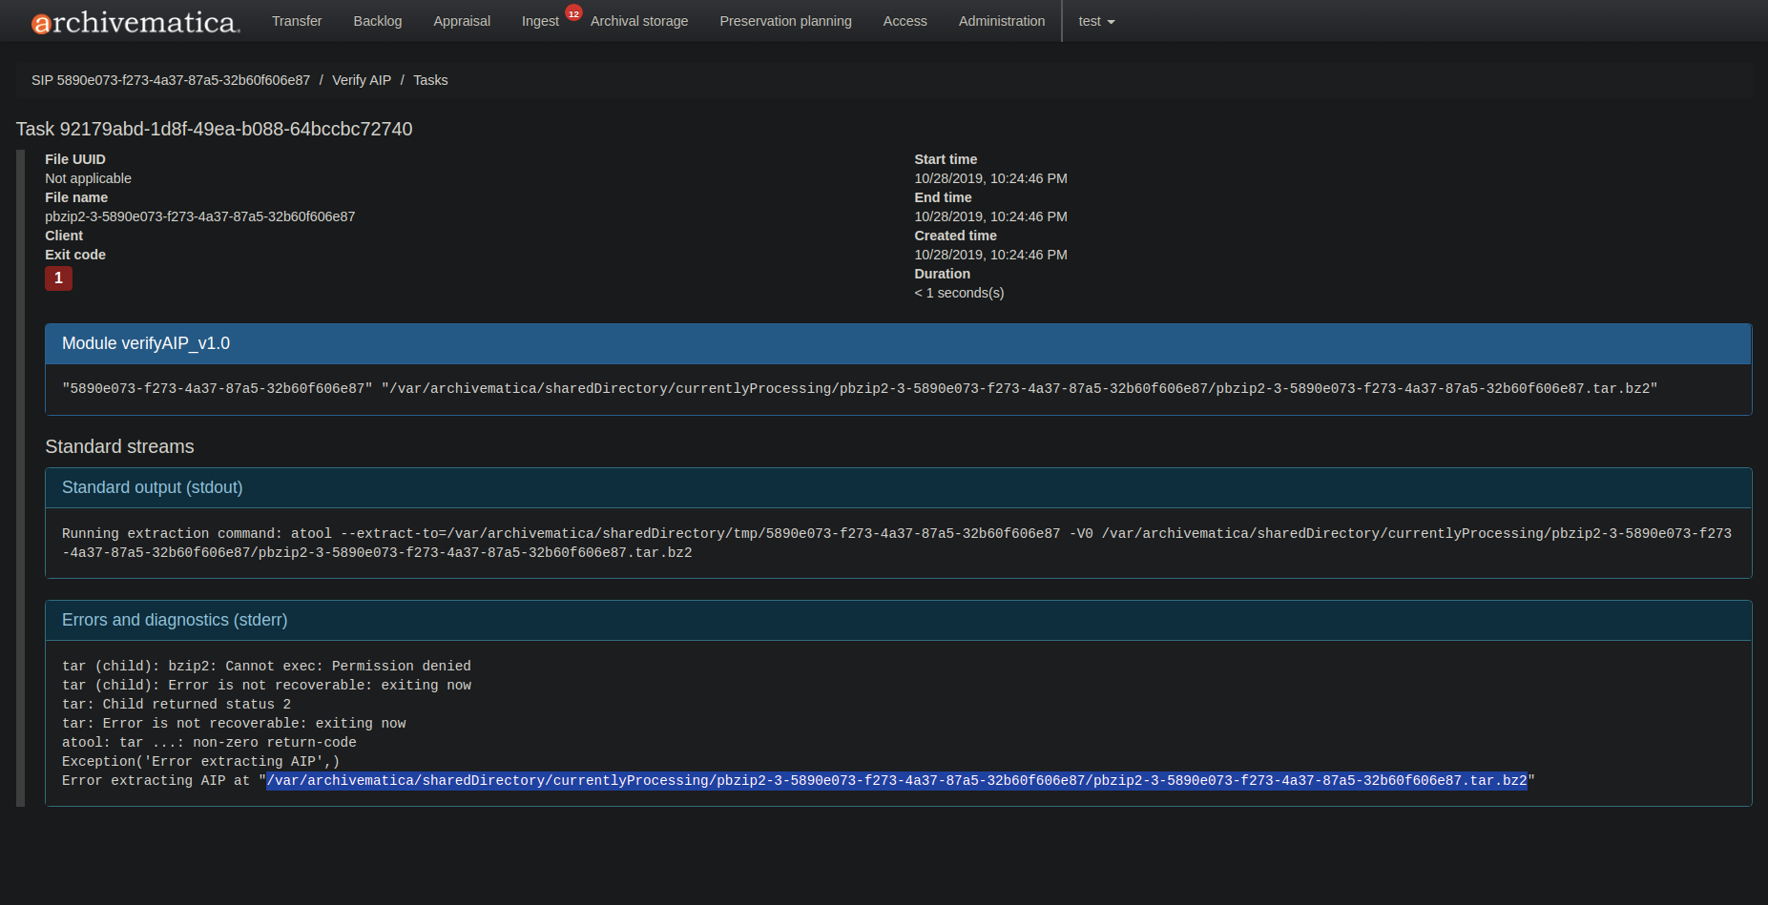
Task: Open the Preservation planning section
Action: pos(785,21)
